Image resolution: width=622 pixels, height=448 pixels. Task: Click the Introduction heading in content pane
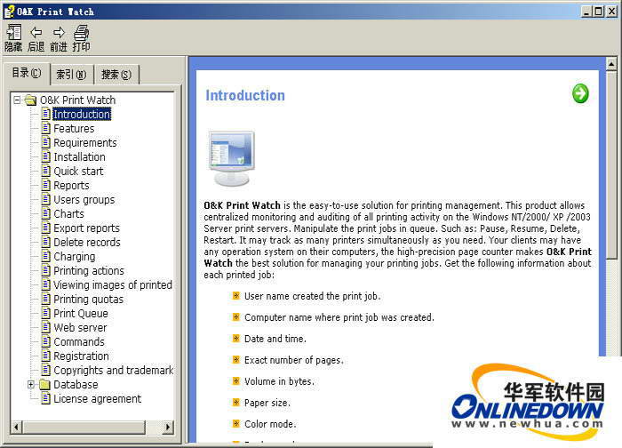[x=245, y=95]
